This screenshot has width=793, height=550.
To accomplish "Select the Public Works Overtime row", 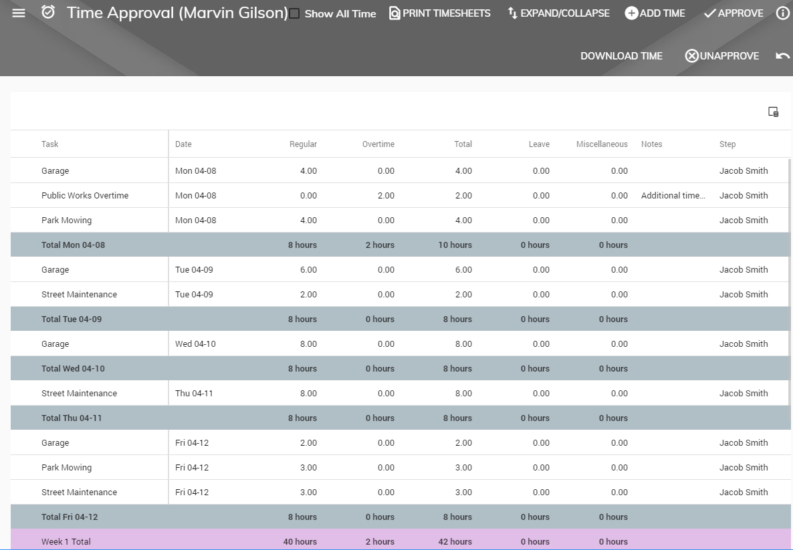I will (85, 196).
